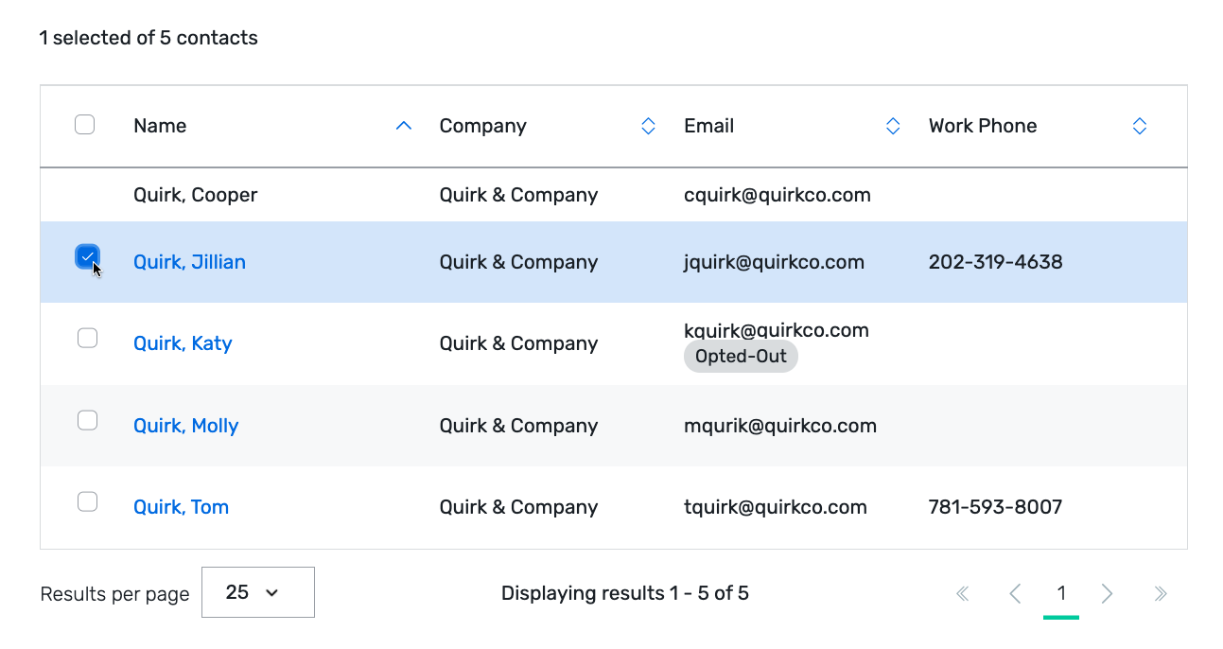Toggle the select-all contacts checkbox
1223x649 pixels.
[x=84, y=123]
